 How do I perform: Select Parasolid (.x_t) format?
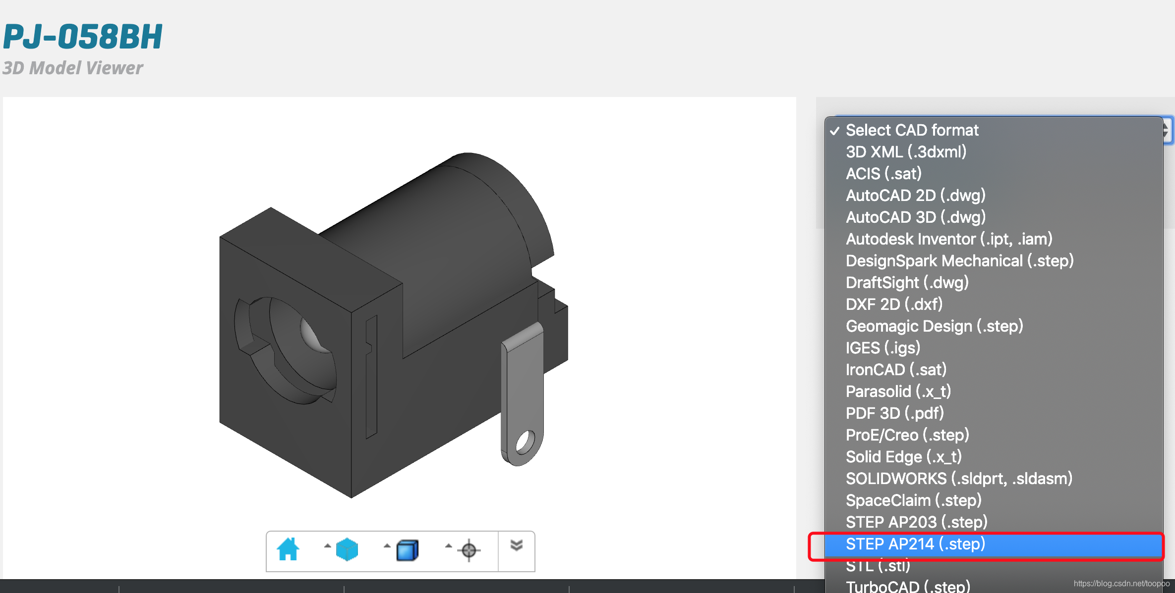point(898,392)
